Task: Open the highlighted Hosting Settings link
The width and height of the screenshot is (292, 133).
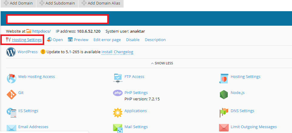Action: pos(27,40)
